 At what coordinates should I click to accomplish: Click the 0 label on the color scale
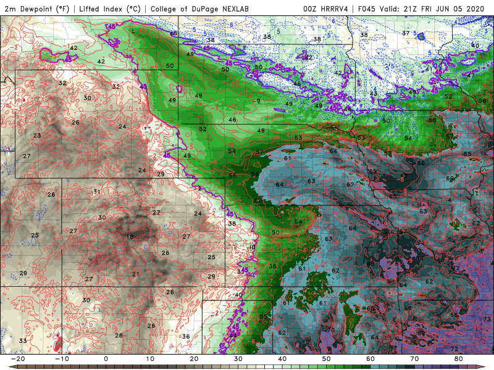(x=106, y=359)
